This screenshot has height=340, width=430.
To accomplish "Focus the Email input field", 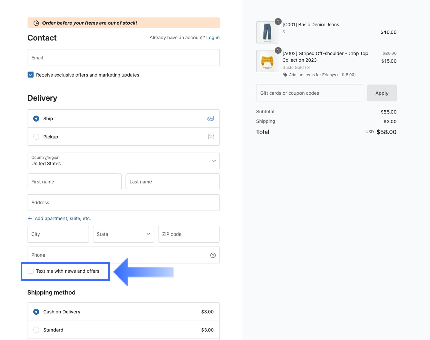I will click(x=123, y=58).
